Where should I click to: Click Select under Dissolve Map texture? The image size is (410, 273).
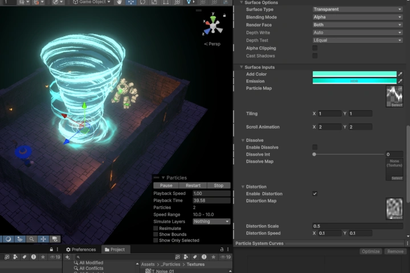click(397, 178)
